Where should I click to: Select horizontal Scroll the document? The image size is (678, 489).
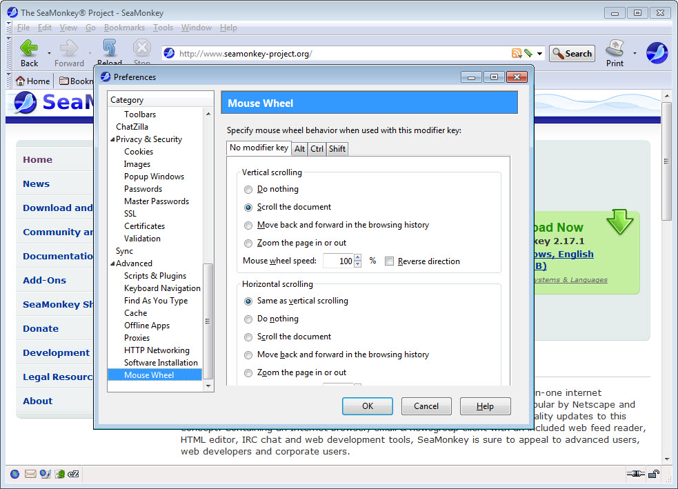click(x=248, y=337)
